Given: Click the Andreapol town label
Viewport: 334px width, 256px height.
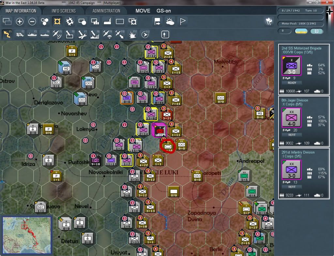Looking at the screenshot, I should click(251, 161).
